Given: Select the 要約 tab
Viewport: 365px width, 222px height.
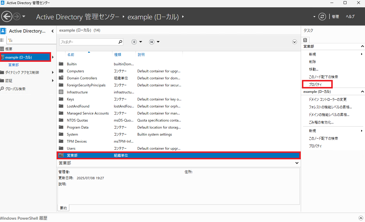Looking at the screenshot, I should tap(63, 208).
